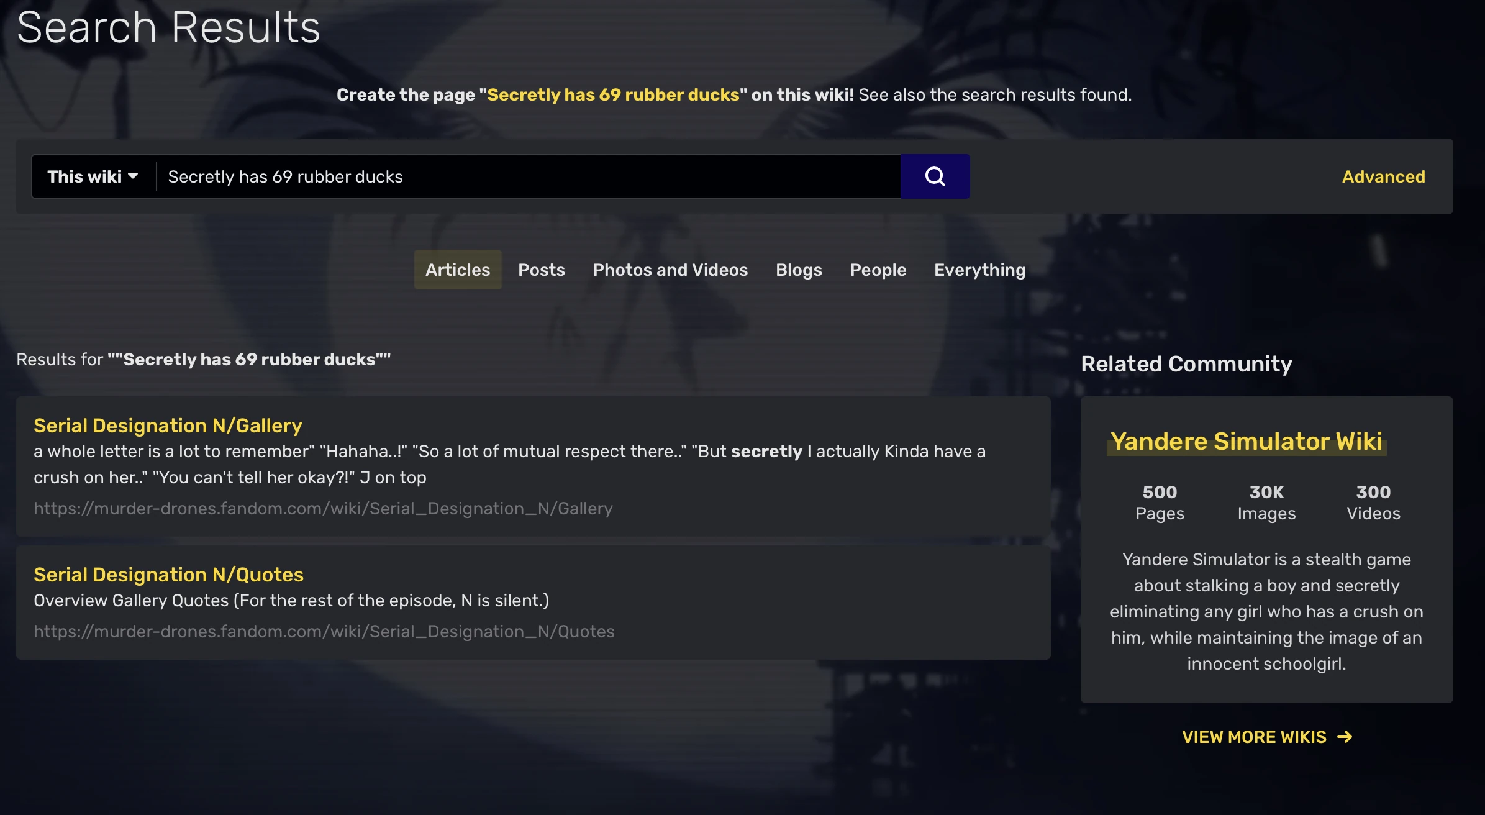The height and width of the screenshot is (815, 1485).
Task: Click VIEW MORE WIKIS link
Action: 1253,737
